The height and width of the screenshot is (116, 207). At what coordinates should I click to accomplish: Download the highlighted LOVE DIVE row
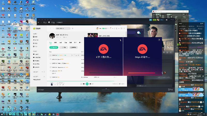76,55
